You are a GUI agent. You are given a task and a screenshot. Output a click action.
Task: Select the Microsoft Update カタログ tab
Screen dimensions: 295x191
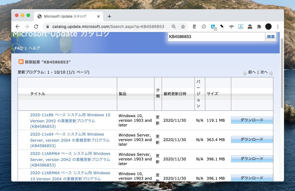(x=65, y=16)
